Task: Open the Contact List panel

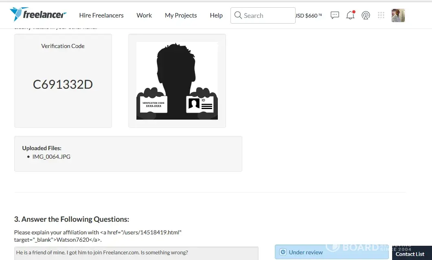Action: point(410,254)
